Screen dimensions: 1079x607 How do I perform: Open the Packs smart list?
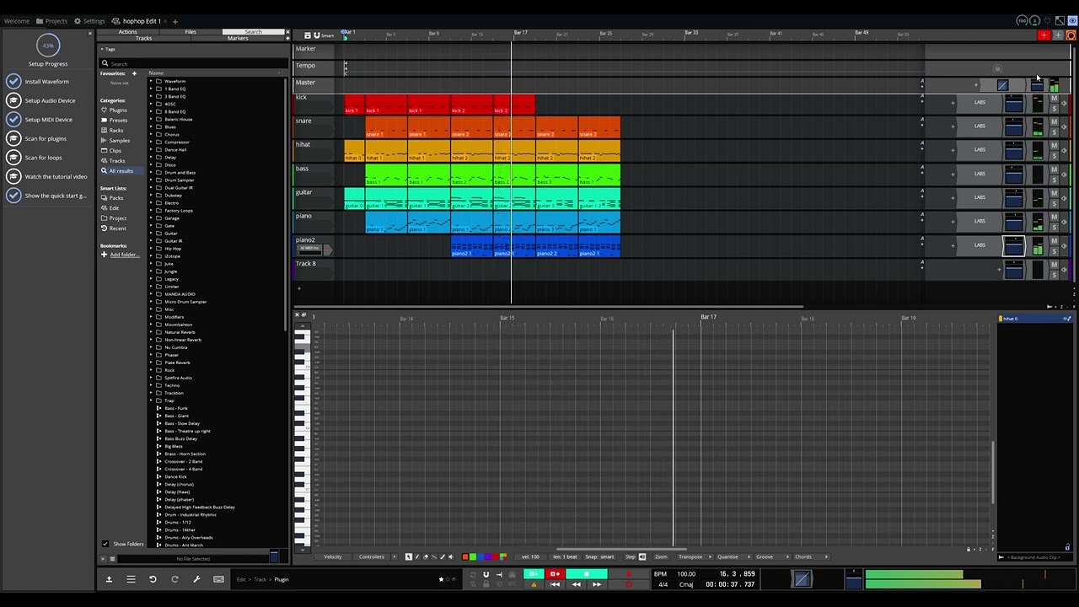116,198
